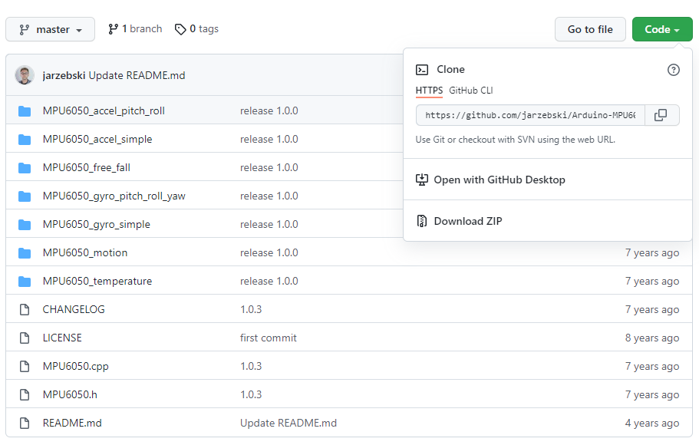Click the file icon next to LICENSE
Viewport: 699px width, 445px height.
click(x=25, y=338)
